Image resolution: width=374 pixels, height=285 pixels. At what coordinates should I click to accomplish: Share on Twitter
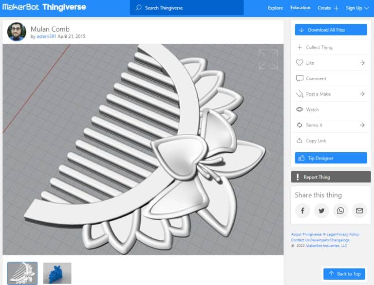pos(321,211)
